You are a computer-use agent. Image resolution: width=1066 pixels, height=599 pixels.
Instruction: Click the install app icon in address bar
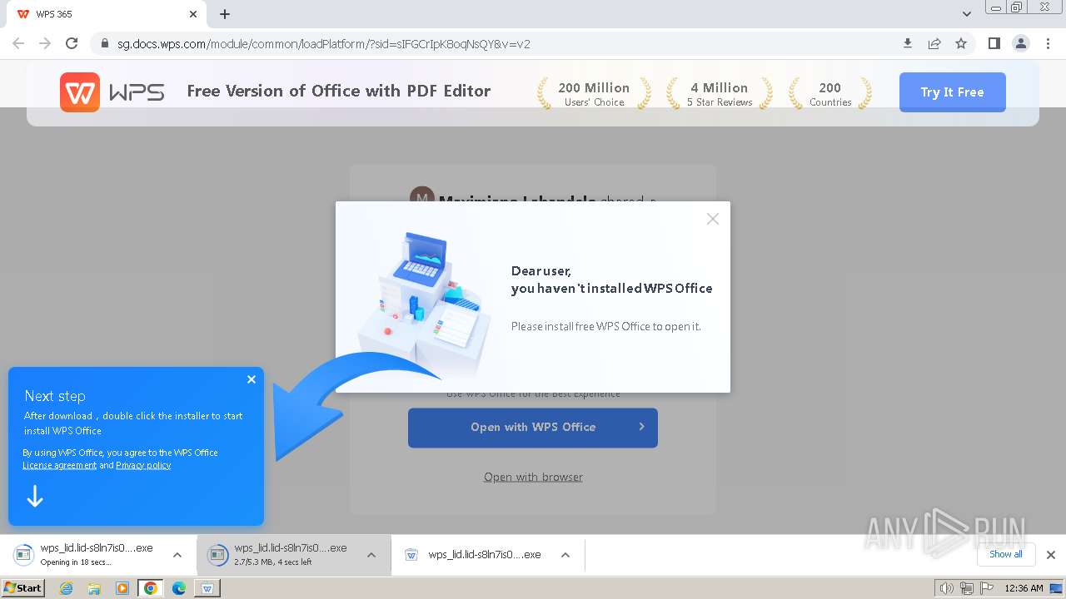click(908, 43)
